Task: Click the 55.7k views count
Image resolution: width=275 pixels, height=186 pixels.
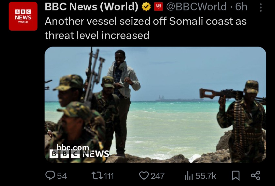Action: (206, 176)
